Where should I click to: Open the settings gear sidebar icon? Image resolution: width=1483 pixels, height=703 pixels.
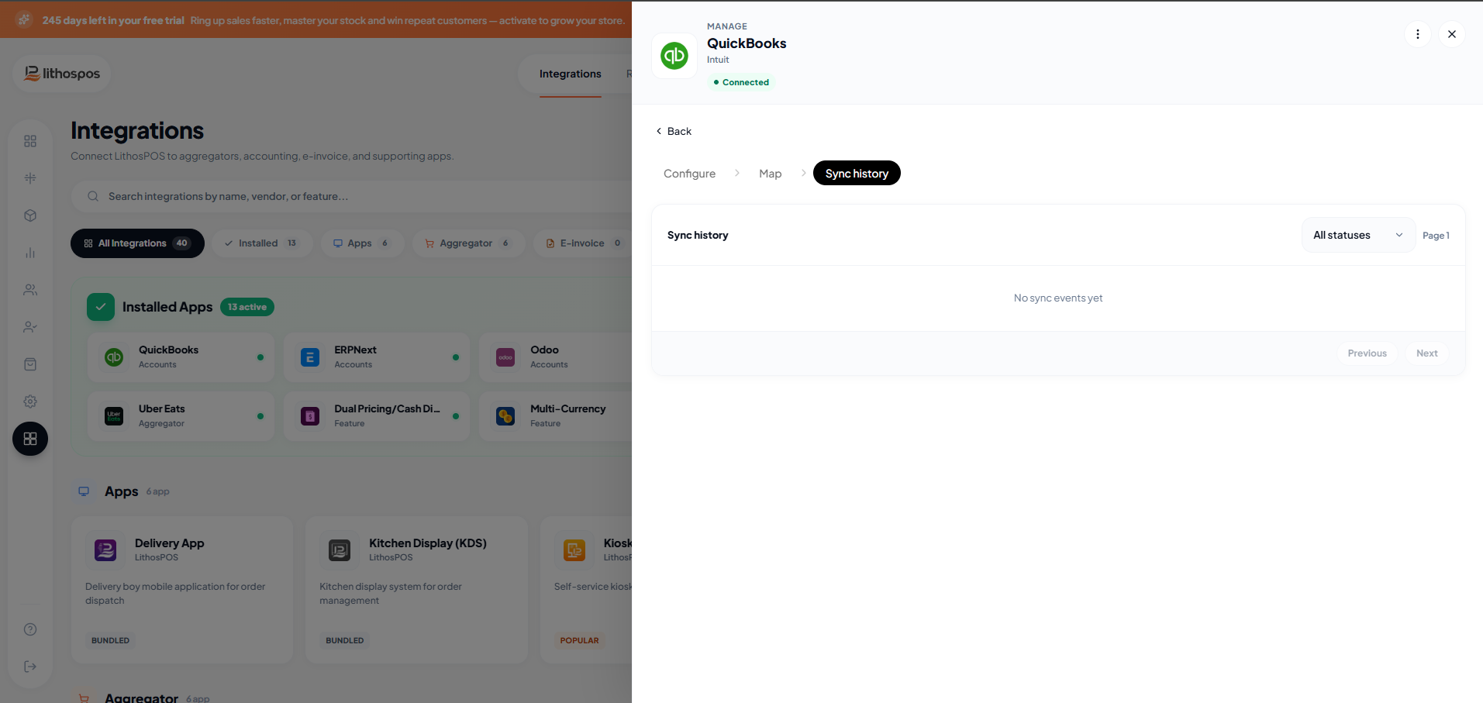coord(30,401)
